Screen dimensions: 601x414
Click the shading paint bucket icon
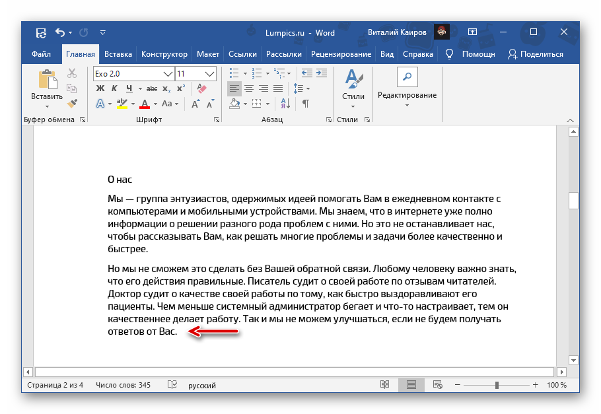[234, 104]
